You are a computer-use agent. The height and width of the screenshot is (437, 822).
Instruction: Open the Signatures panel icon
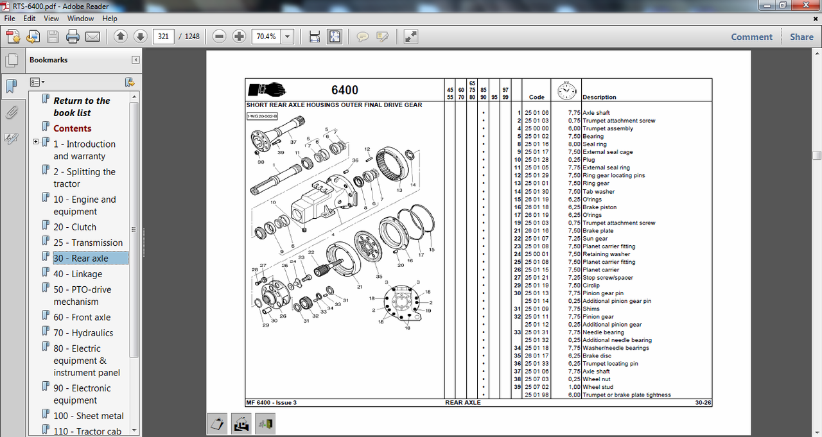pyautogui.click(x=11, y=138)
